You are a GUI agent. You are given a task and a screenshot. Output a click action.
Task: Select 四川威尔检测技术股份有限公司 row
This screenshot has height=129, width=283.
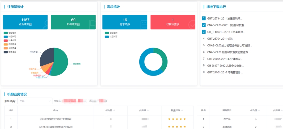56,119
